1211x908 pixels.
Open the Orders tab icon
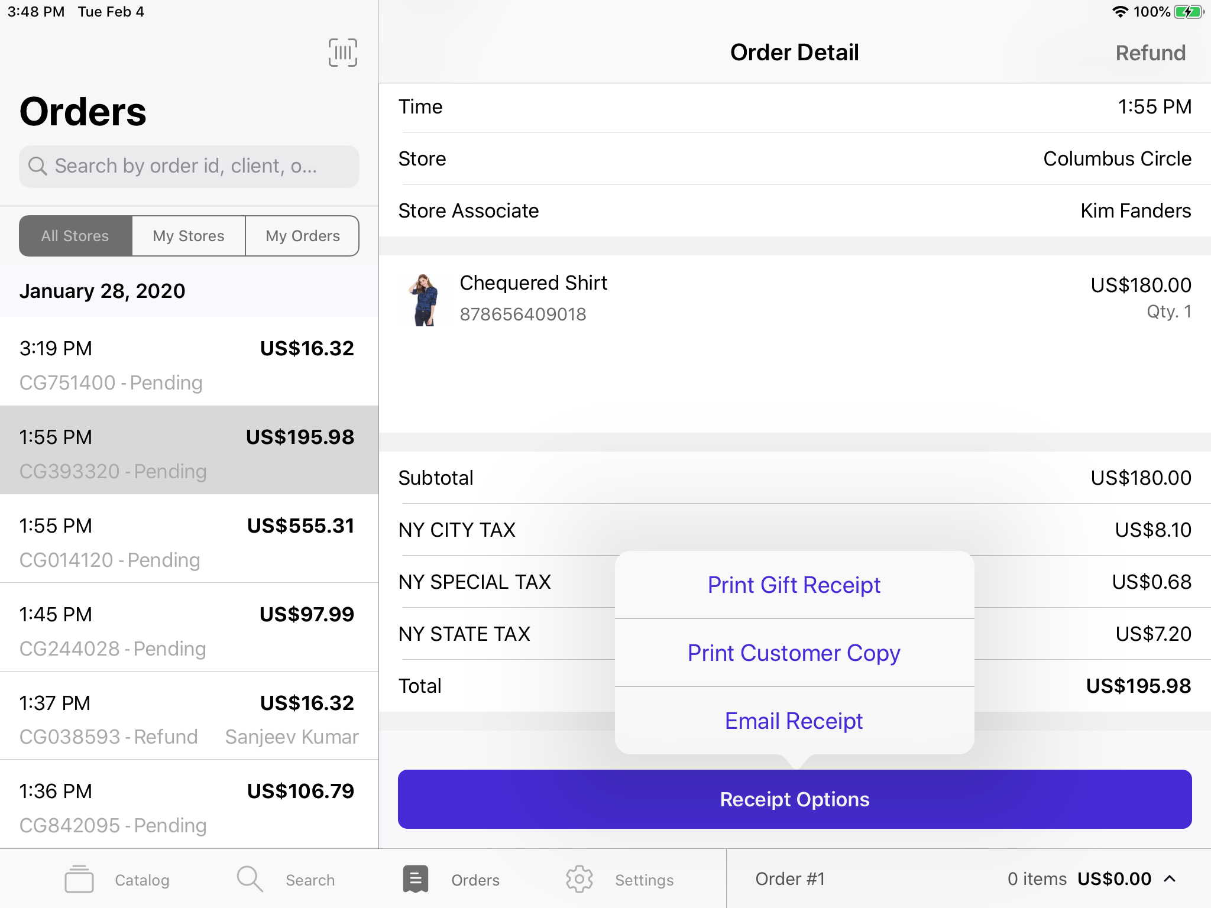pos(416,878)
